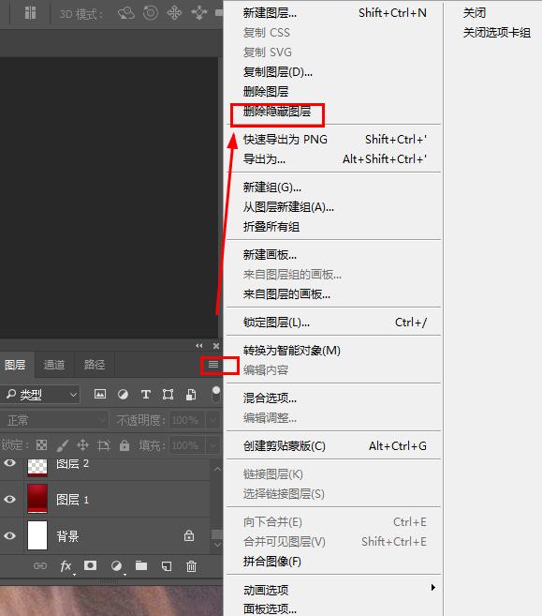
Task: Hide the 图层 2 layer
Action: pos(9,463)
